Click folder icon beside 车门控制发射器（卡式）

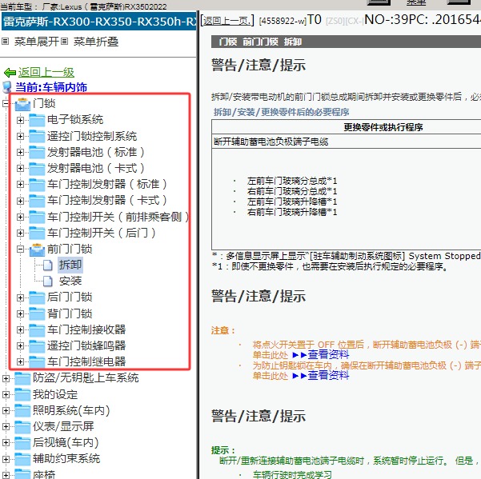(37, 201)
